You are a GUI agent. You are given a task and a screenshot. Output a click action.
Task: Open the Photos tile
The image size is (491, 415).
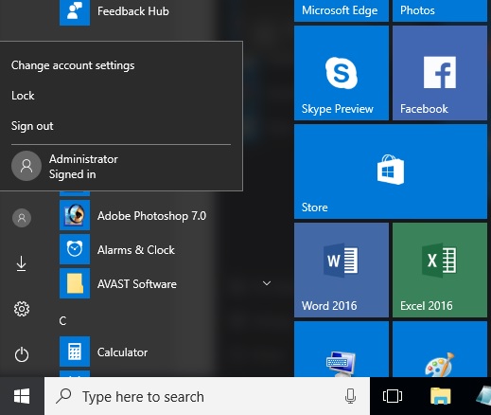(440, 10)
